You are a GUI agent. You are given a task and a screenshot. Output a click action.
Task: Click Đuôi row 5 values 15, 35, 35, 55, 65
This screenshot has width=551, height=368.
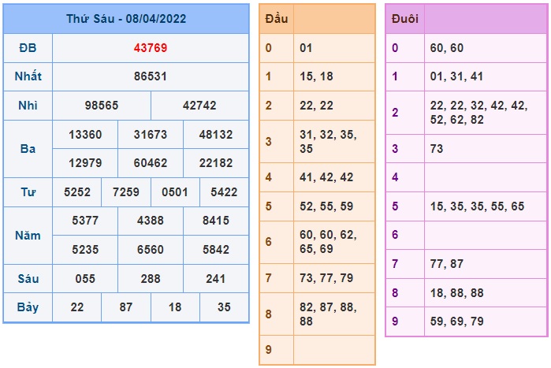[x=477, y=206]
